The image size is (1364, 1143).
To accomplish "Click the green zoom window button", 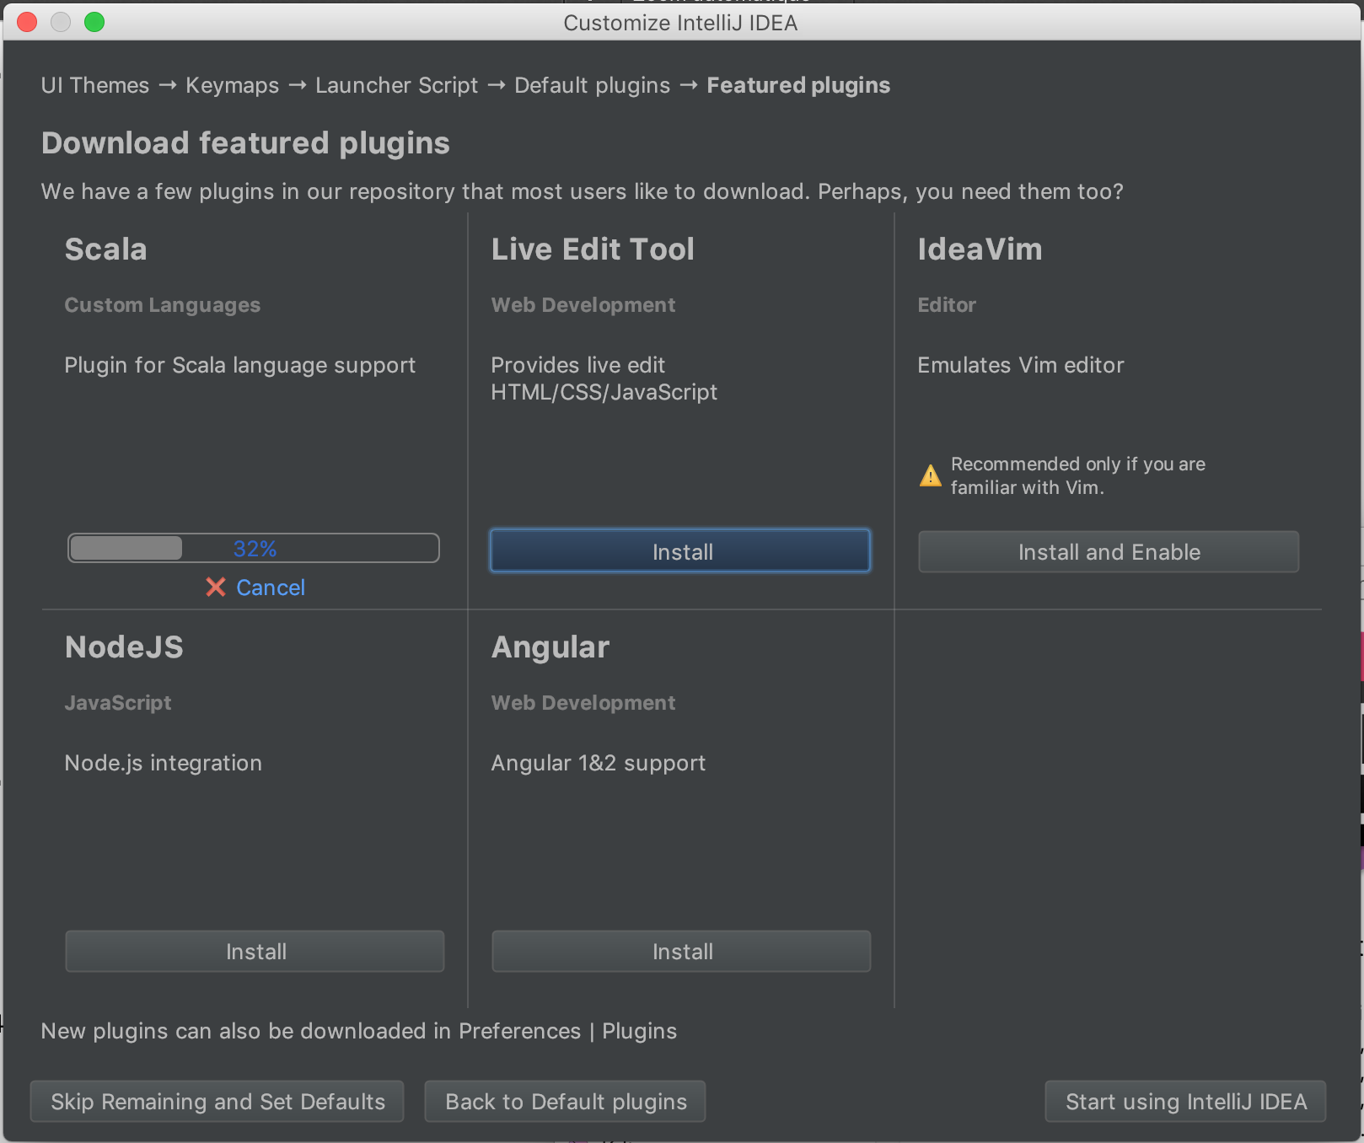I will click(x=94, y=22).
